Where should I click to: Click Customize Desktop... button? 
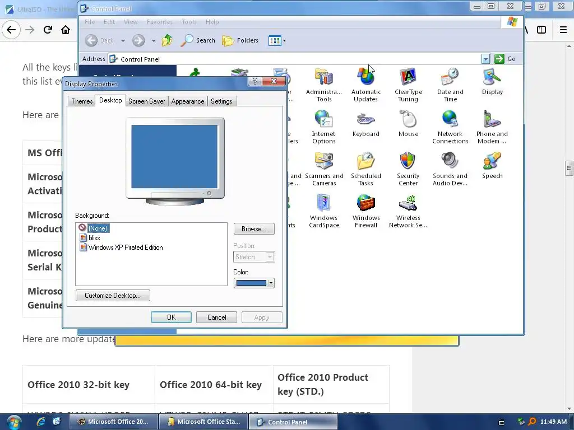pyautogui.click(x=113, y=296)
